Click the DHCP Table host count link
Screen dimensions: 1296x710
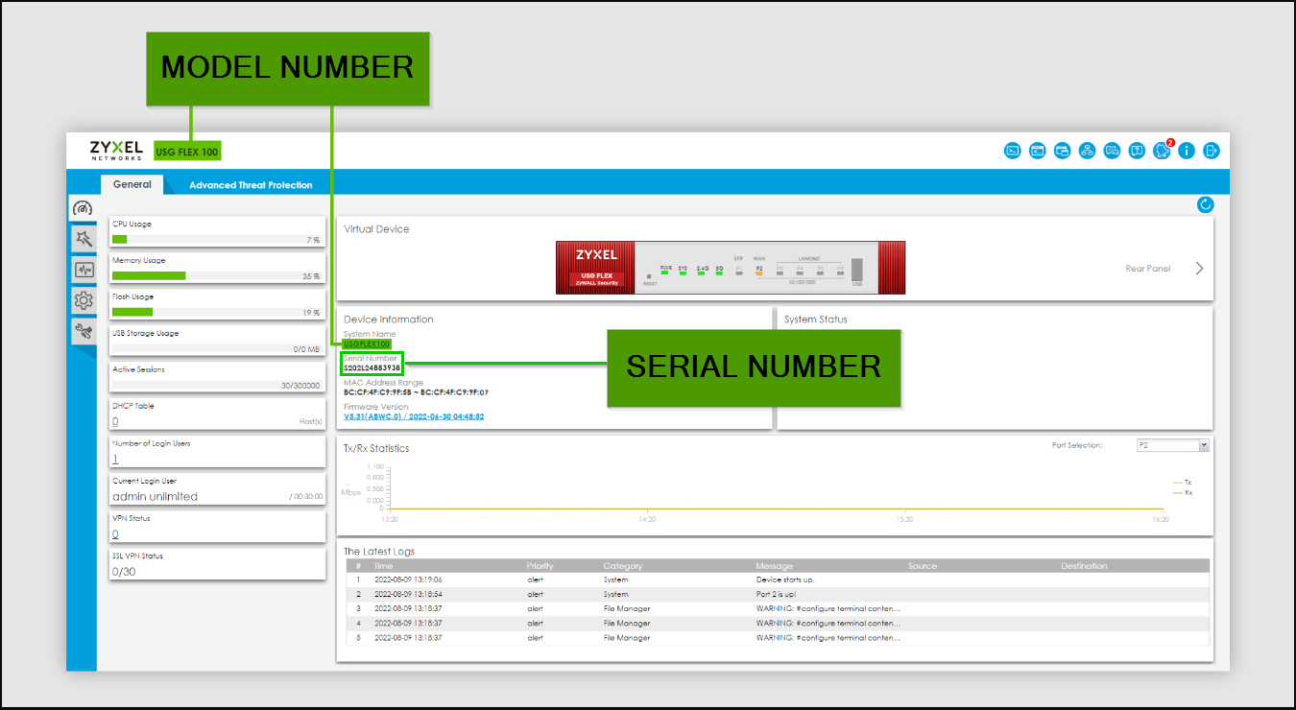[x=115, y=421]
